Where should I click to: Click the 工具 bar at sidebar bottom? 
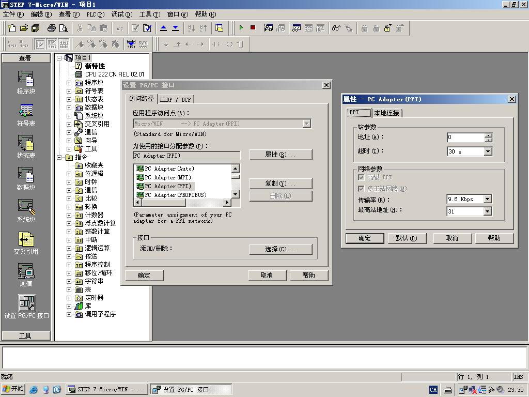[x=26, y=335]
